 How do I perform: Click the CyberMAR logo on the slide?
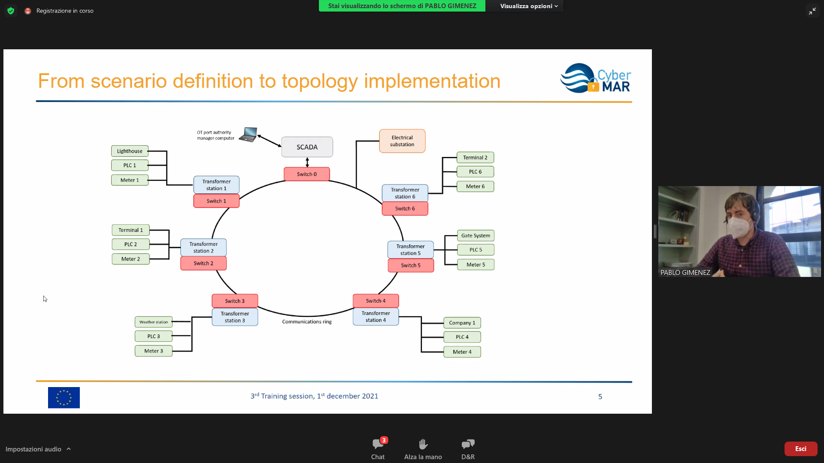pyautogui.click(x=595, y=78)
